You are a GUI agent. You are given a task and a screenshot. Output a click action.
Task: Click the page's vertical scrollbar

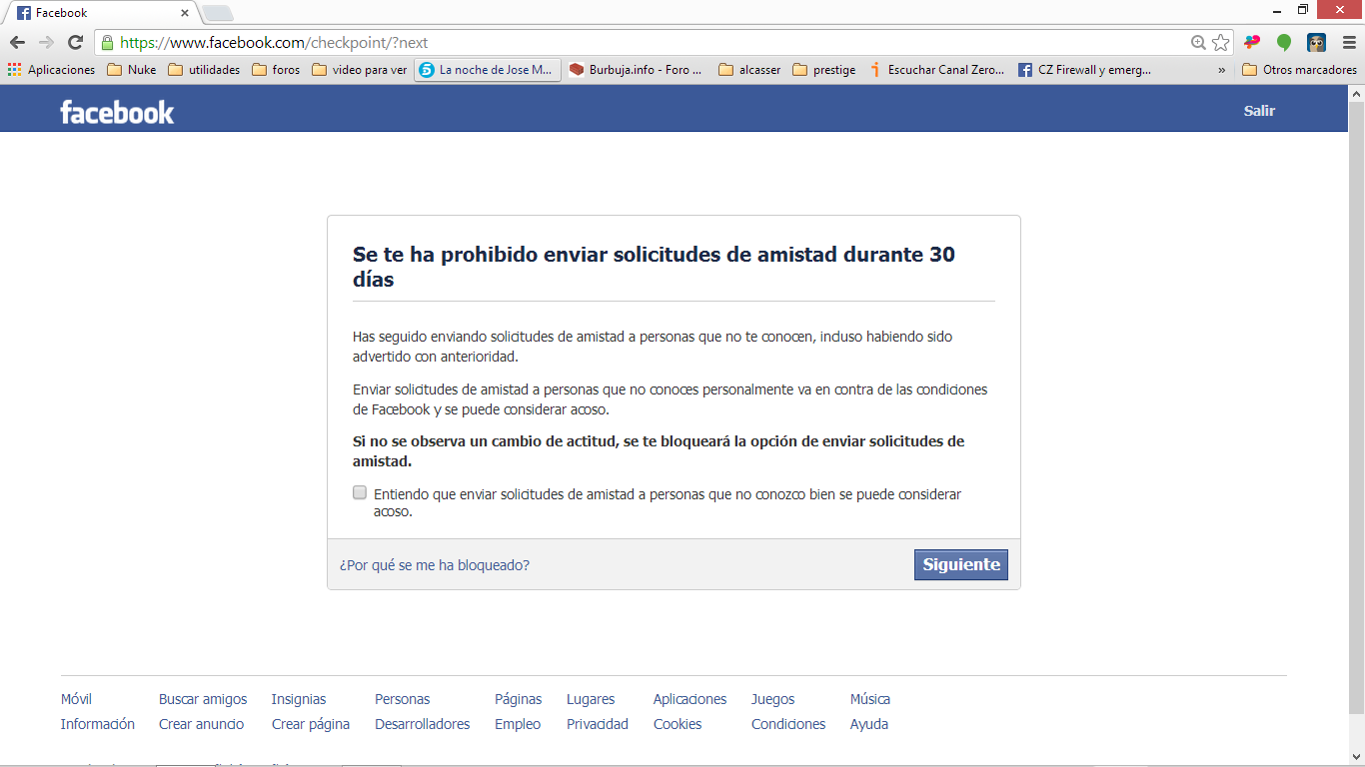coord(1356,399)
